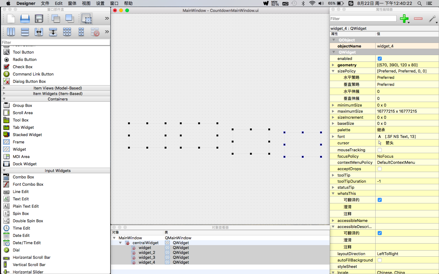
Task: Select widget_2 in Object Inspector
Action: (x=147, y=252)
